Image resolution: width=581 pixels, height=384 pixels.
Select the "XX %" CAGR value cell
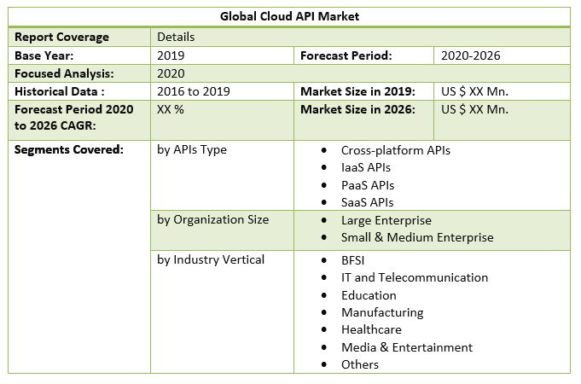click(171, 109)
